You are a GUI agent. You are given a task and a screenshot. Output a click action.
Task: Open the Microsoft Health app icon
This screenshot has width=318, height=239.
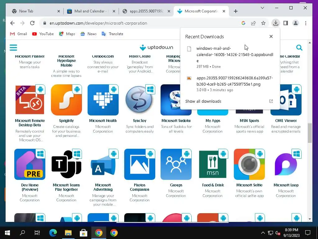click(103, 100)
